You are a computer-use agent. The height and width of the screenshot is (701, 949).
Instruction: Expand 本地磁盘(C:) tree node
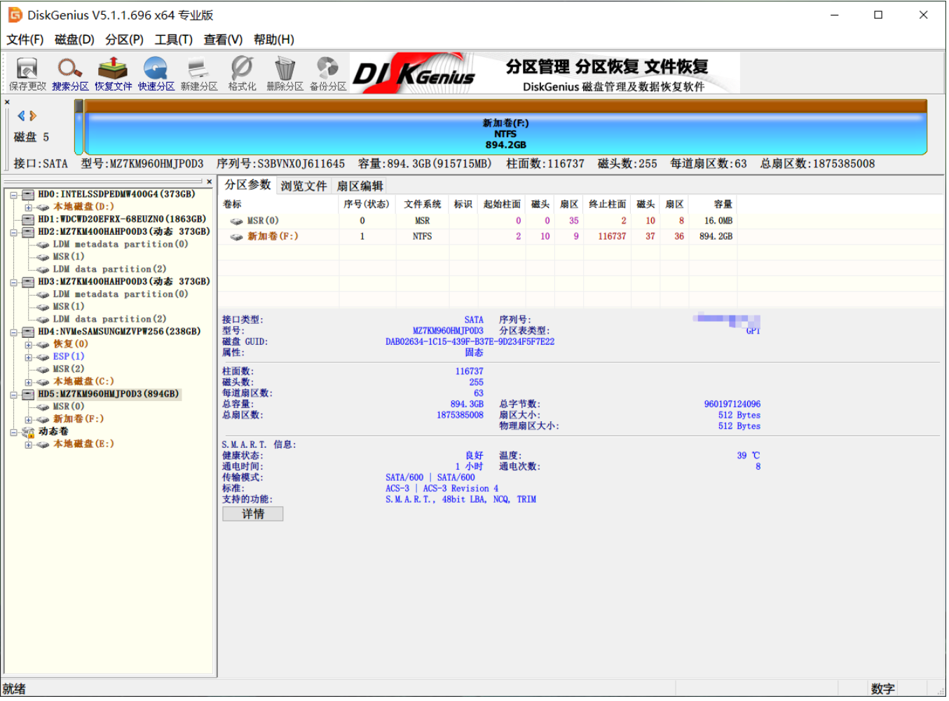point(28,383)
